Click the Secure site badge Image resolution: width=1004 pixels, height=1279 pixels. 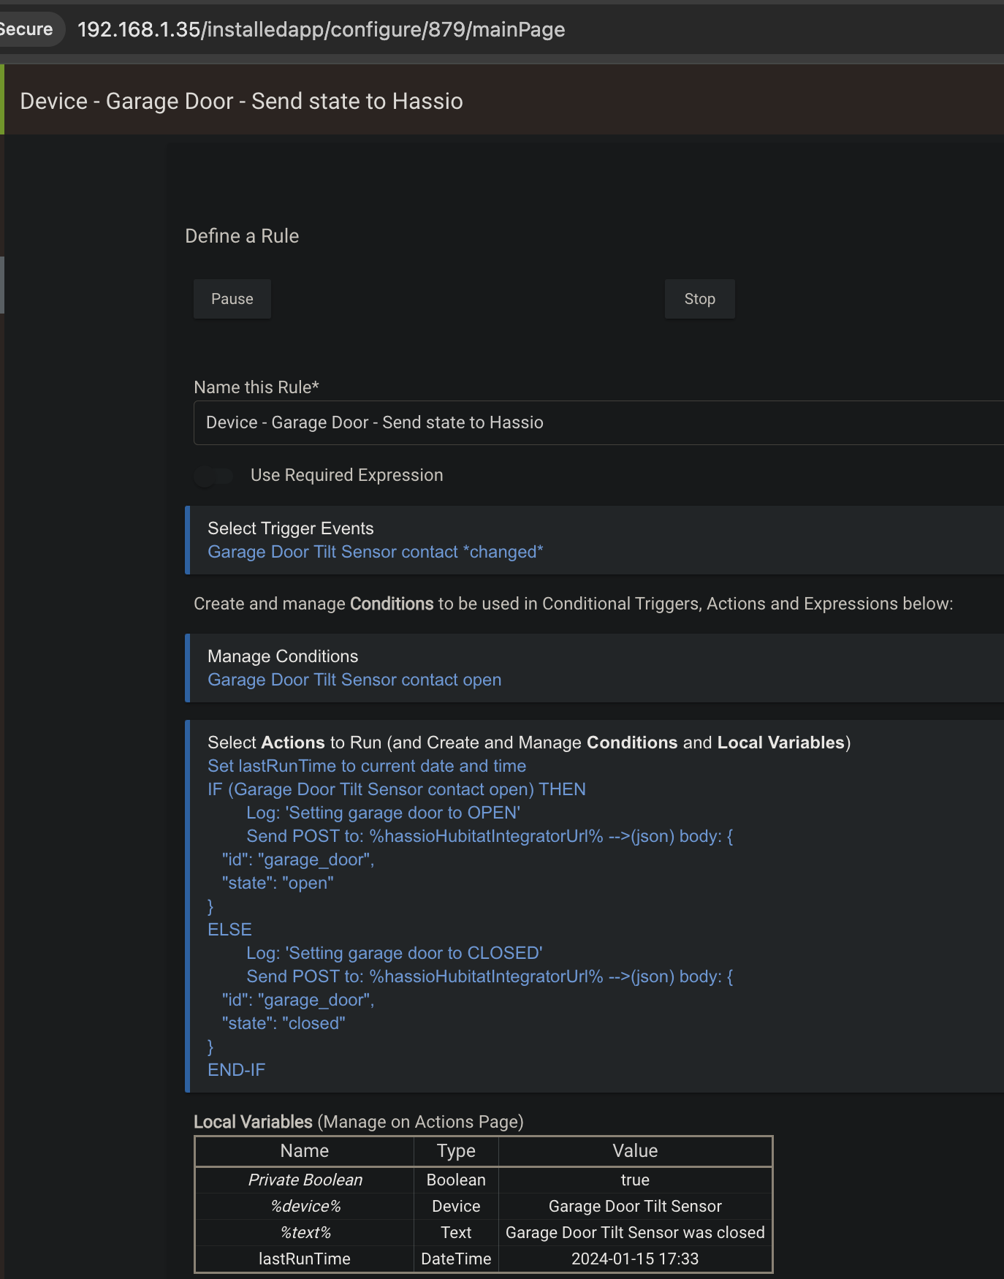click(27, 30)
